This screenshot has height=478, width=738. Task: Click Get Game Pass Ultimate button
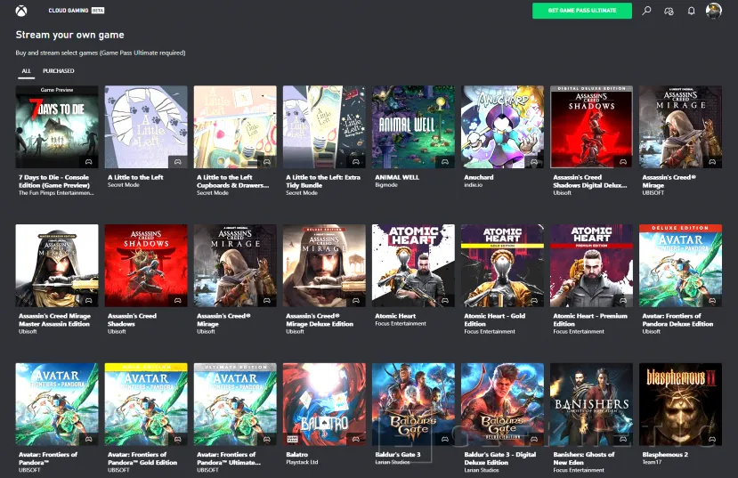581,11
